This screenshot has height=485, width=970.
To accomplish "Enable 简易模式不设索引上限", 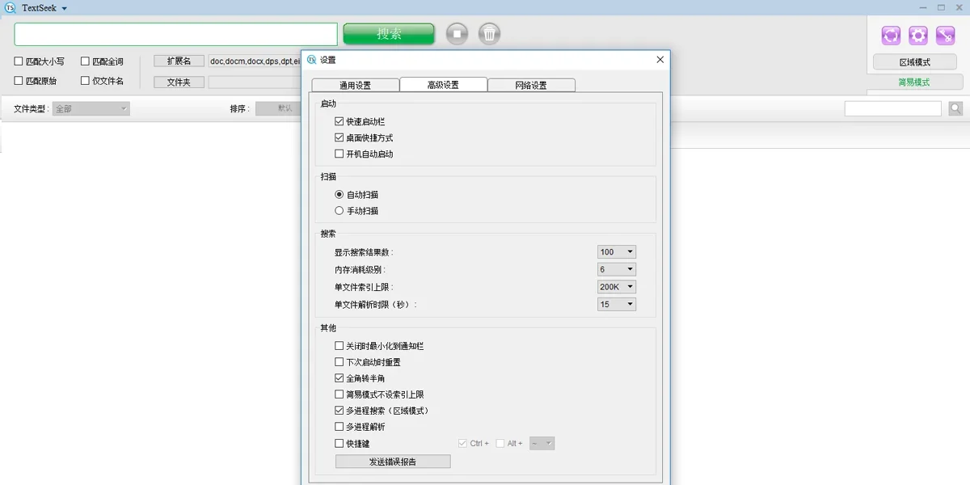I will pos(339,394).
